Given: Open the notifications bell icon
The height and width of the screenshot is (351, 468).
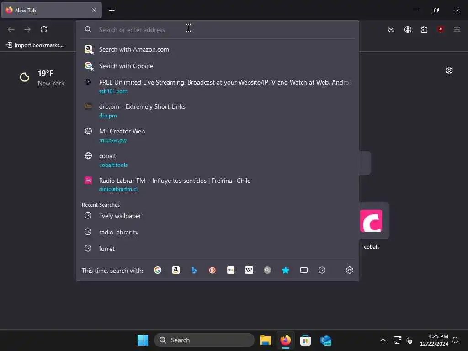Looking at the screenshot, I should coord(456,340).
